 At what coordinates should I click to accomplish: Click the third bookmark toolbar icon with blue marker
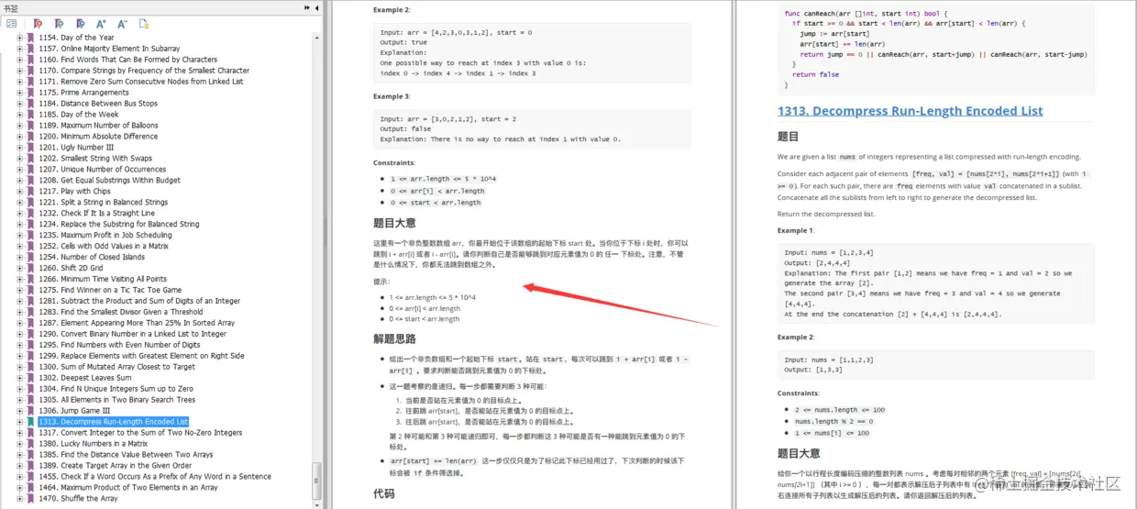pyautogui.click(x=80, y=23)
